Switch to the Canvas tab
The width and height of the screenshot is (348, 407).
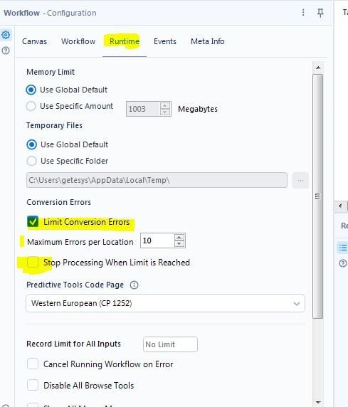pos(34,41)
